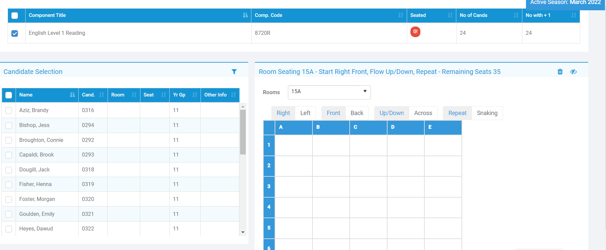Image resolution: width=606 pixels, height=250 pixels.
Task: Click the candidate filter funnel icon
Action: coord(234,72)
